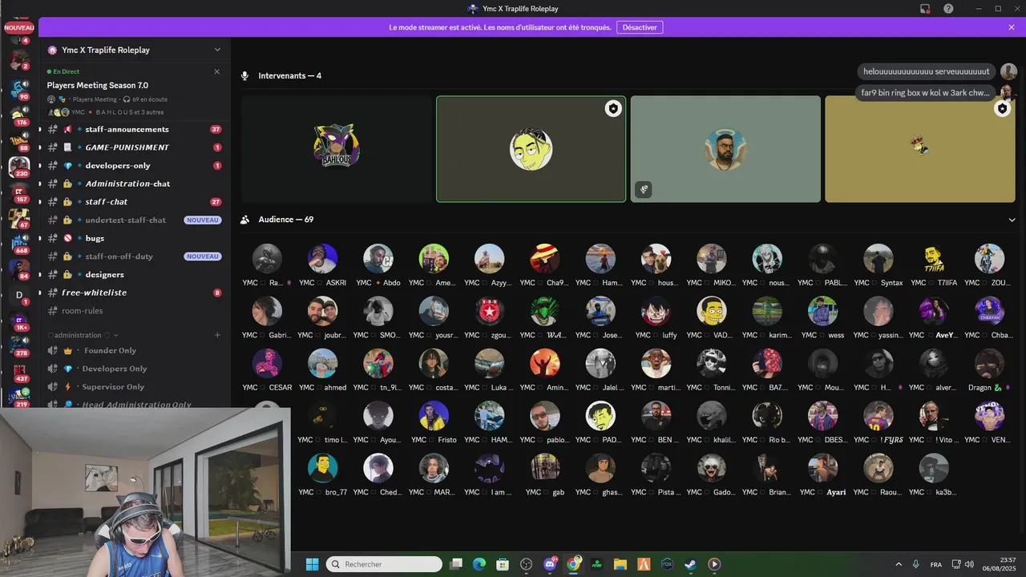The height and width of the screenshot is (577, 1026).
Task: Click audience member ASKRI avatar
Action: [322, 259]
